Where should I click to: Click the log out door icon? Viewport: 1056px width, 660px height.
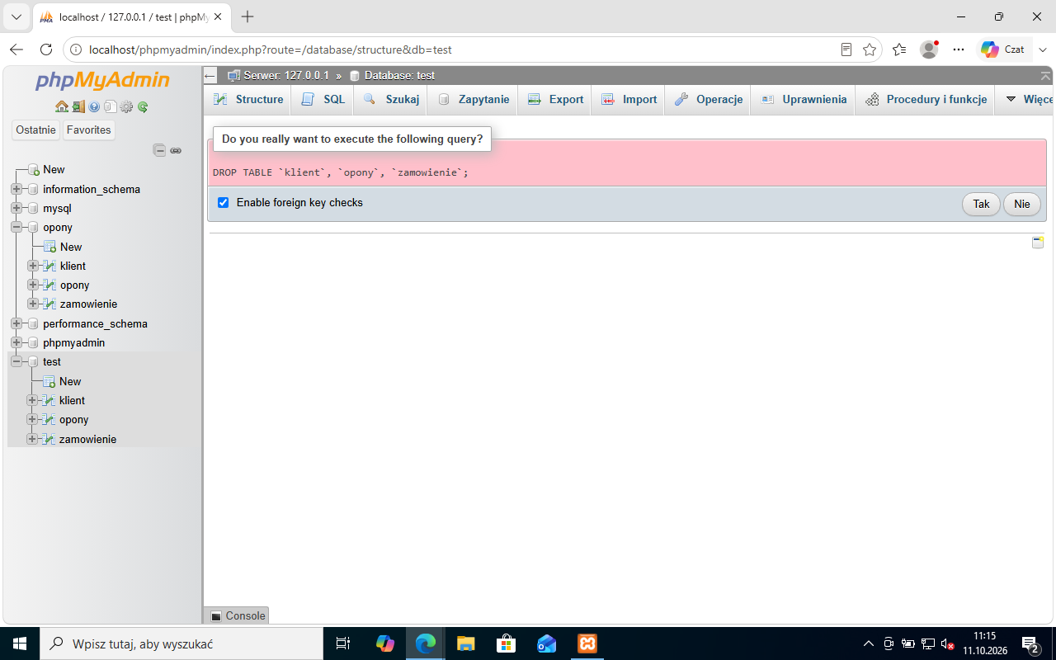(x=78, y=106)
